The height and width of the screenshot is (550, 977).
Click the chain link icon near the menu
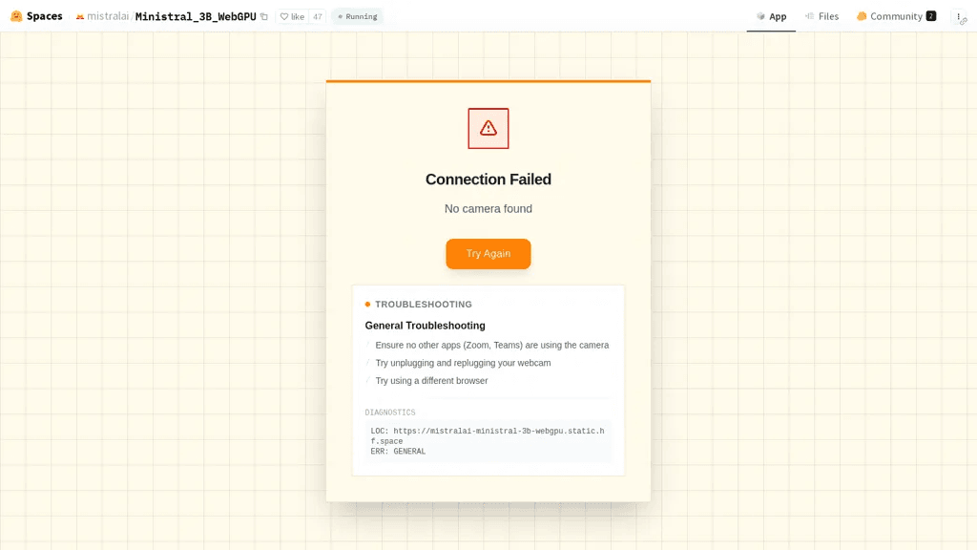[964, 22]
